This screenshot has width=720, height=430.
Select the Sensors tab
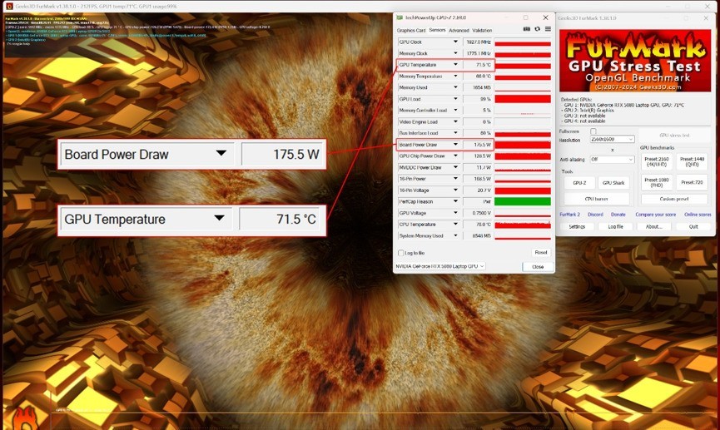(437, 30)
